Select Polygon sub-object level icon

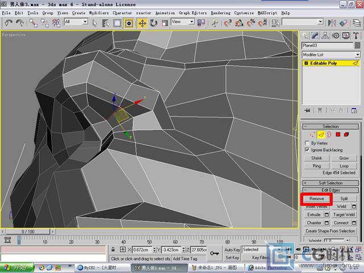(x=338, y=134)
